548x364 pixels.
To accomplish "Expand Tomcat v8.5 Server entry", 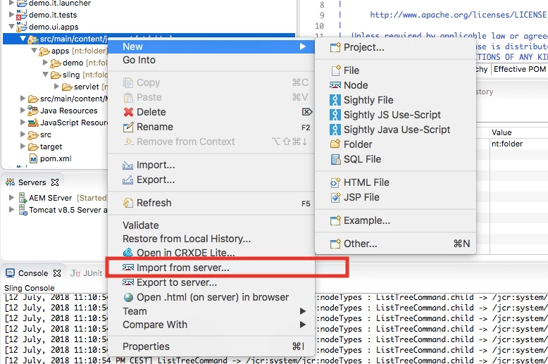I will 11,210.
